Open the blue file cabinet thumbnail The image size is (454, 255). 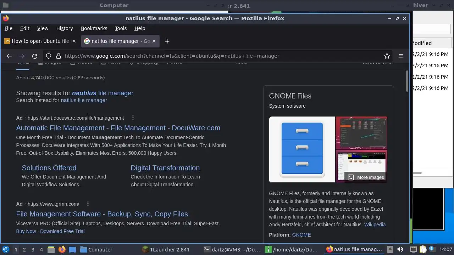(x=302, y=149)
